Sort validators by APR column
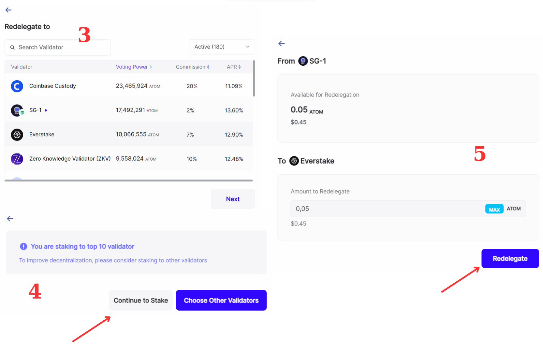Viewport: 543px width, 347px height. 234,67
